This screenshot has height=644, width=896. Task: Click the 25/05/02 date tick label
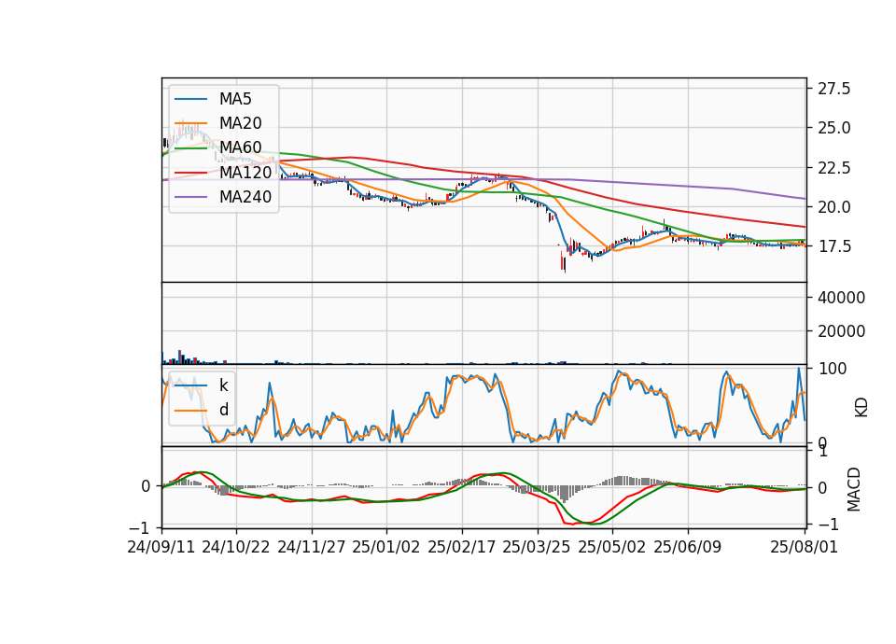point(612,547)
